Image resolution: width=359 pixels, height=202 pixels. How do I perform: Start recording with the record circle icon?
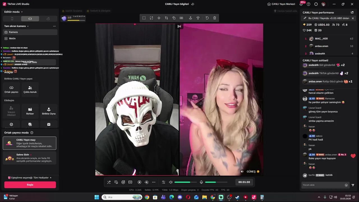(139, 182)
